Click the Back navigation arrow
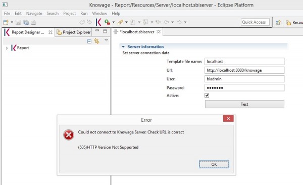The image size is (303, 185). (166, 22)
